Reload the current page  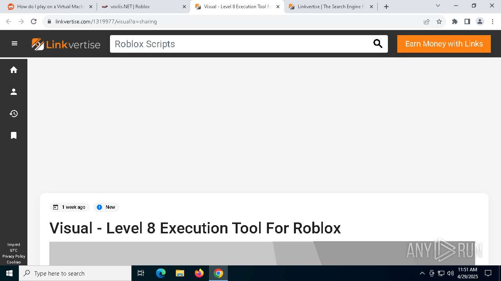coord(34,21)
